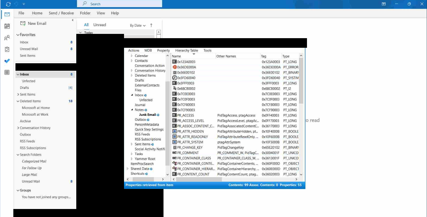The image size is (427, 217).
Task: Select the 0x36E00102 binary property icon
Action: coord(174,72)
